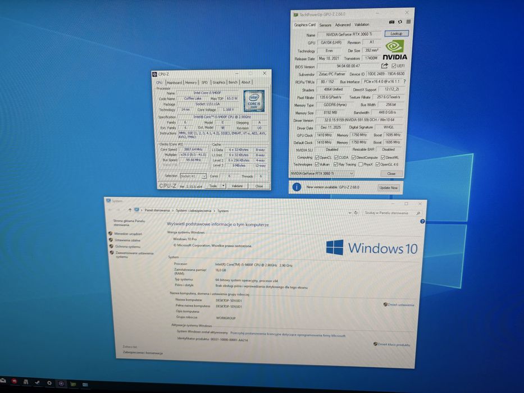
Task: Click the GPU name field NVIDIA GeForce RTX 3060 Ti
Action: (x=349, y=34)
